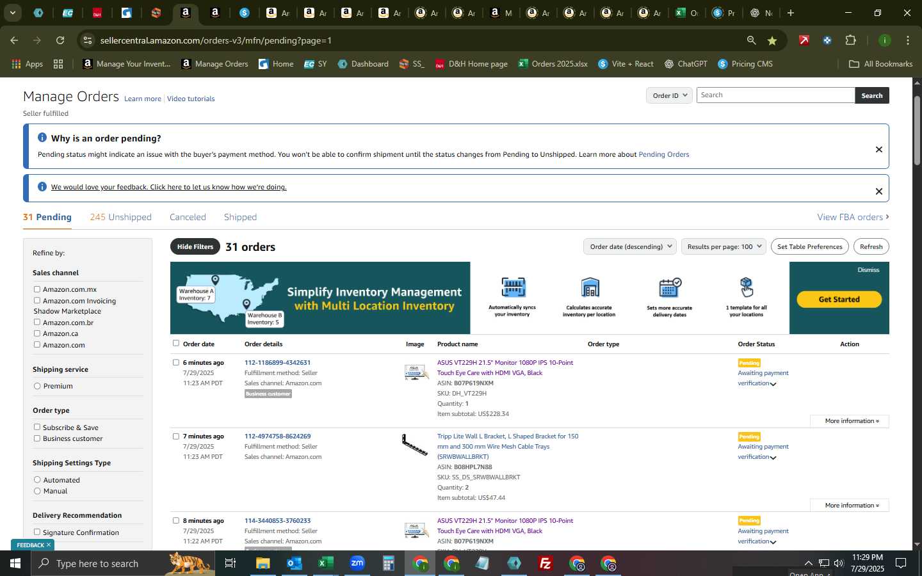The width and height of the screenshot is (922, 576).
Task: Close the 'Why is an order pending' banner
Action: pos(879,149)
